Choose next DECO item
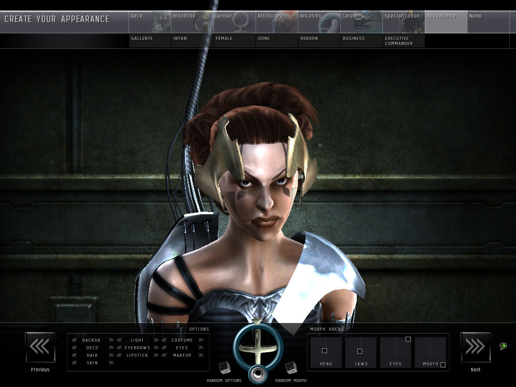The image size is (516, 387). click(x=111, y=348)
